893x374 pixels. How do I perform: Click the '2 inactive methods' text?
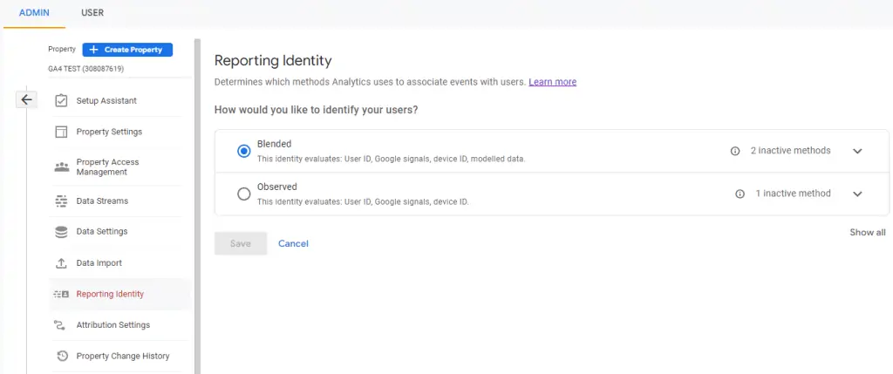click(790, 151)
